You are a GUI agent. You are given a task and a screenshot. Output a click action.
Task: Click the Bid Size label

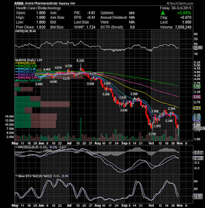(x=57, y=27)
